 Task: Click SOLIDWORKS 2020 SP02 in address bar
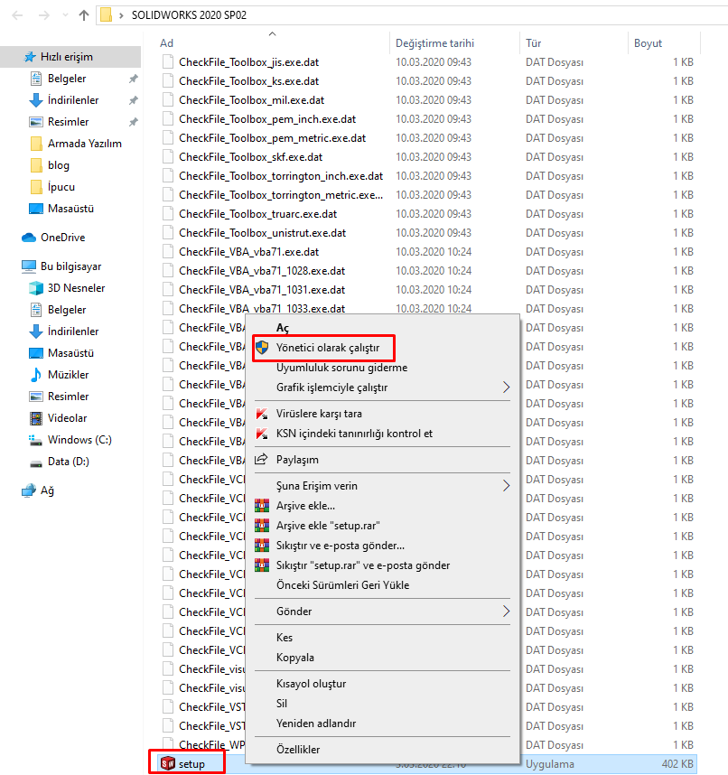pos(189,15)
